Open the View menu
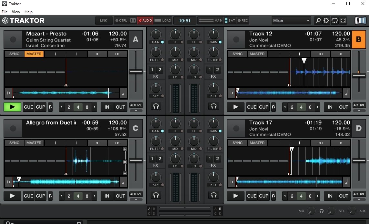Screen dimensions: 369x224 pyautogui.click(x=16, y=12)
